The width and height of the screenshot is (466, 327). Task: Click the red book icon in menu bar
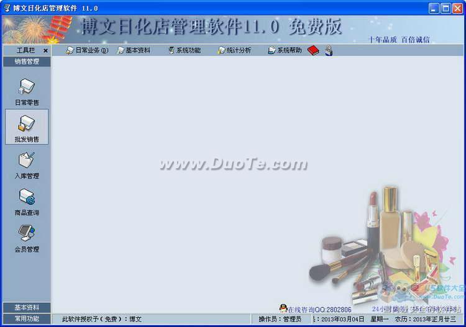(313, 50)
